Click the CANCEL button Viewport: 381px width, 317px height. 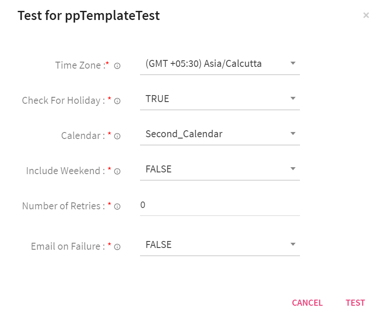coord(307,303)
